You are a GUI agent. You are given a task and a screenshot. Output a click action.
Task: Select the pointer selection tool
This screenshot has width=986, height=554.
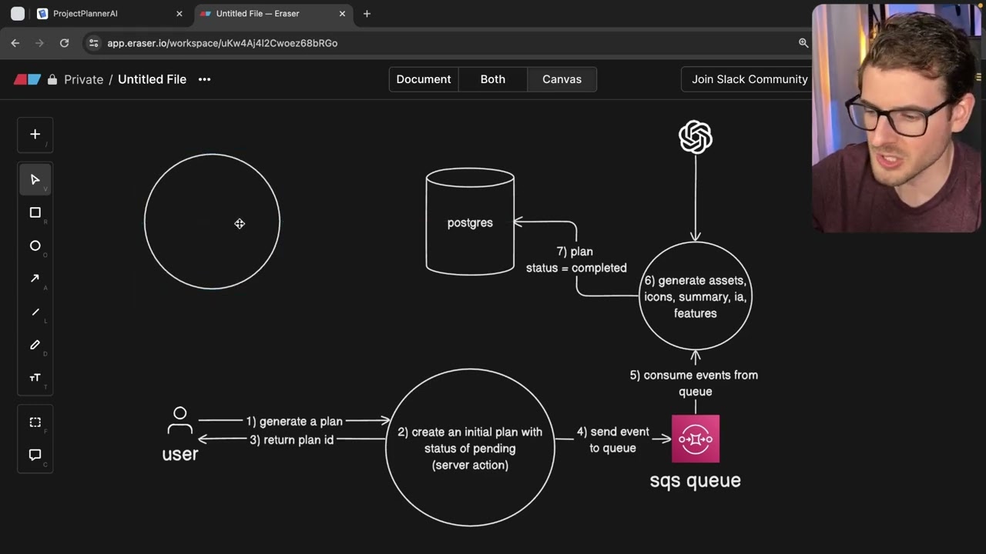[35, 179]
